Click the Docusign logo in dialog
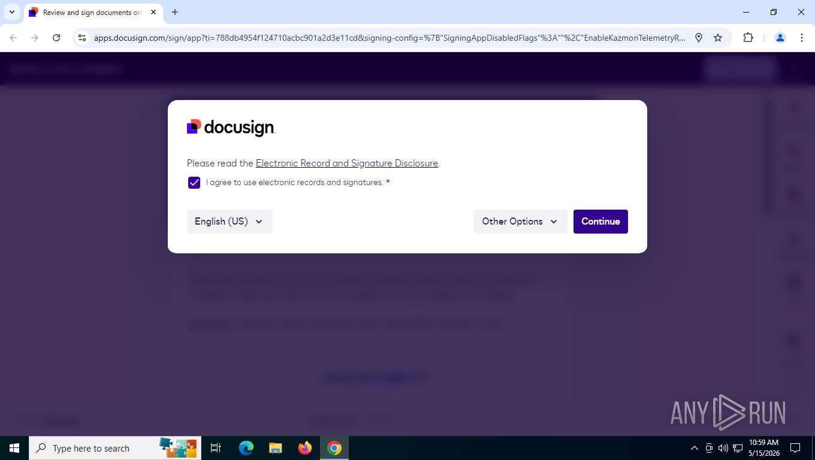The width and height of the screenshot is (815, 460). (231, 128)
